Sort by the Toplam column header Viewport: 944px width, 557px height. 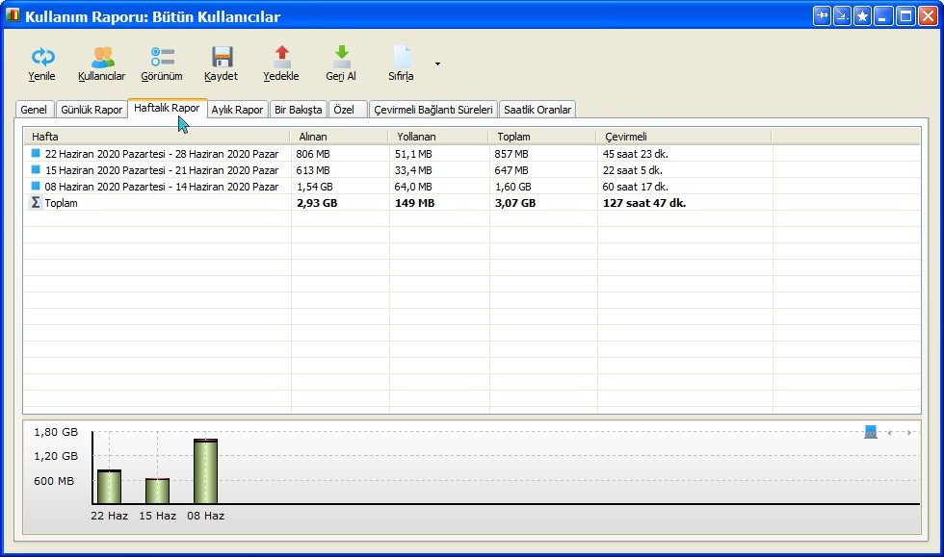point(543,137)
